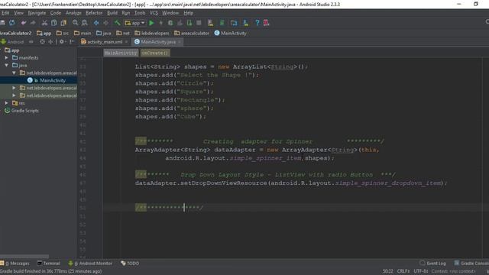Click the project panel horizontal scrollbar
Screen dimensions: 489x275
click(24, 257)
